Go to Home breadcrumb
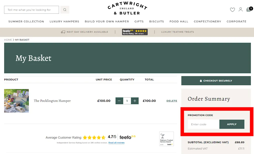 8,40
